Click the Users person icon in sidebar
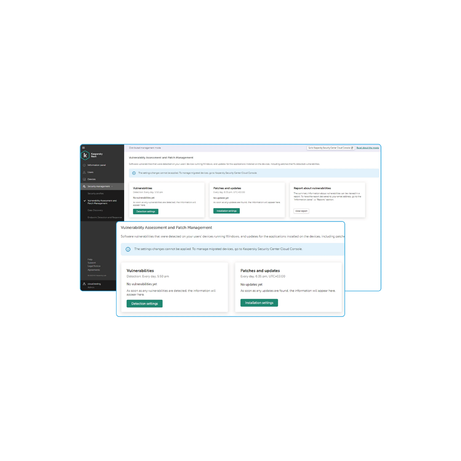The width and height of the screenshot is (461, 461). point(84,172)
